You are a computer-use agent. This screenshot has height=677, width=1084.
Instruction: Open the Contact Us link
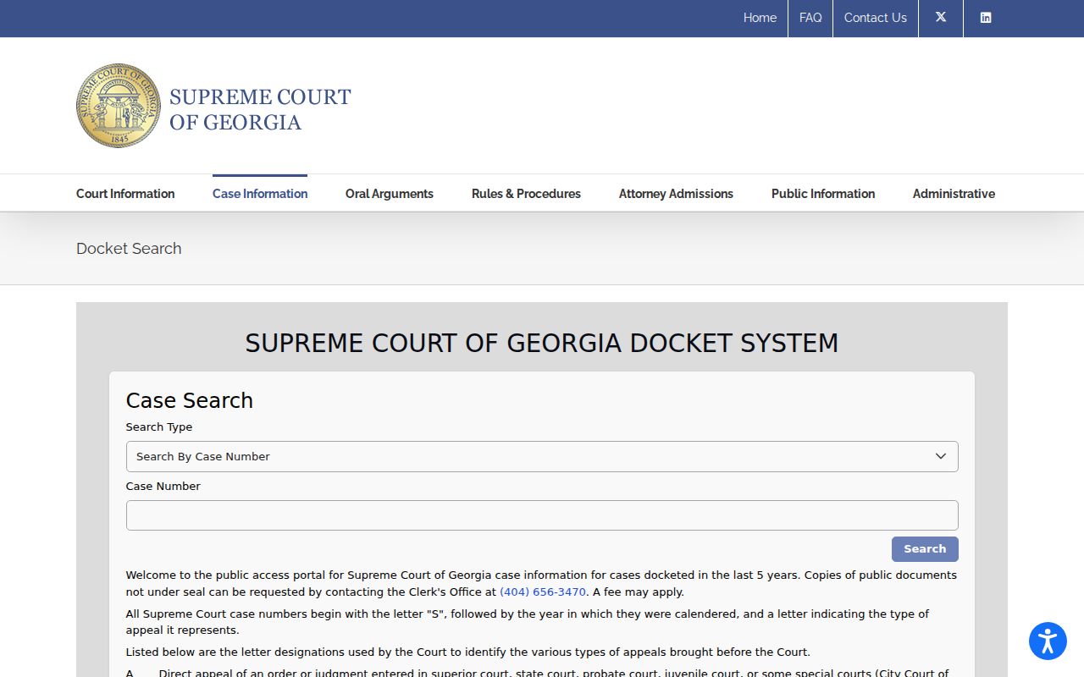tap(875, 18)
